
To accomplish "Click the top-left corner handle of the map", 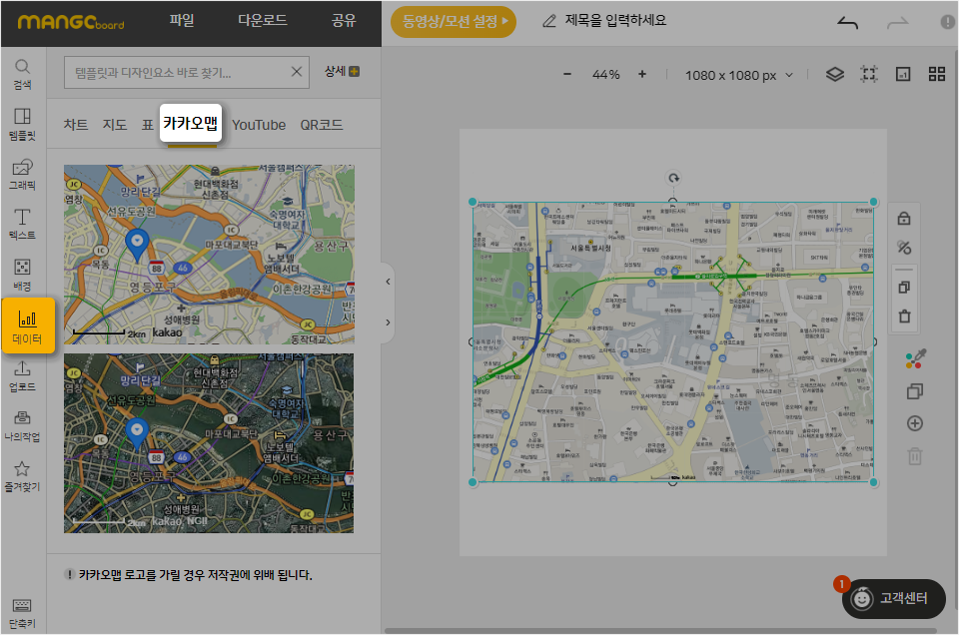I will (473, 202).
